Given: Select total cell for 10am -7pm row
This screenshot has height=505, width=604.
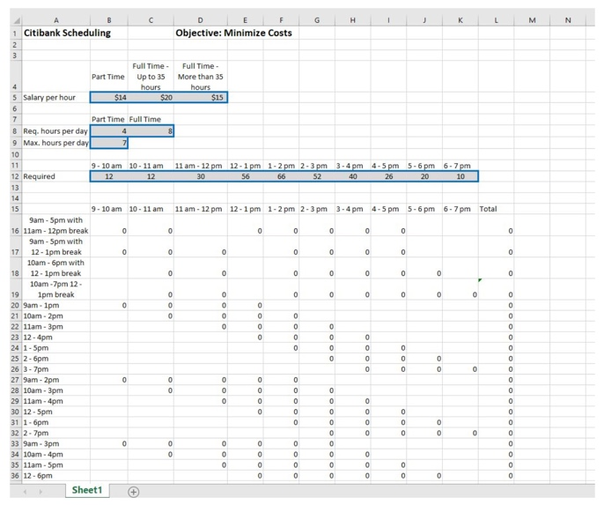Looking at the screenshot, I should (x=496, y=289).
